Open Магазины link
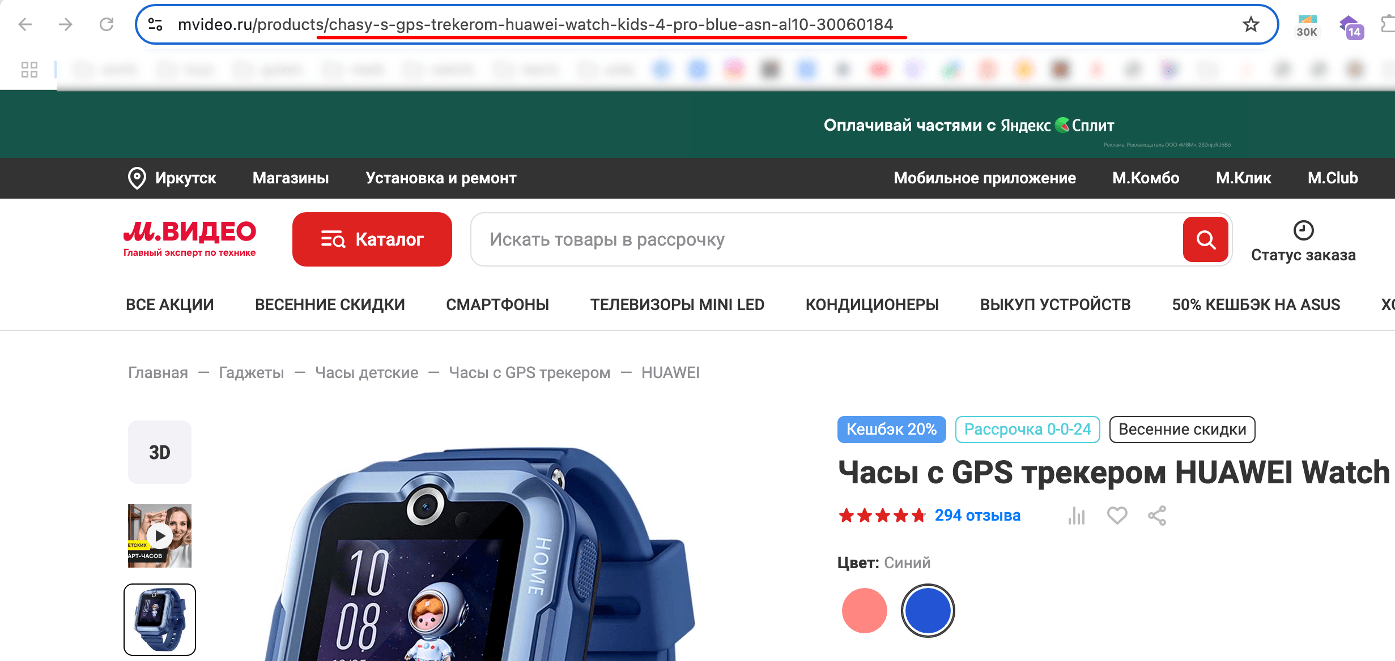The image size is (1395, 661). pyautogui.click(x=291, y=178)
